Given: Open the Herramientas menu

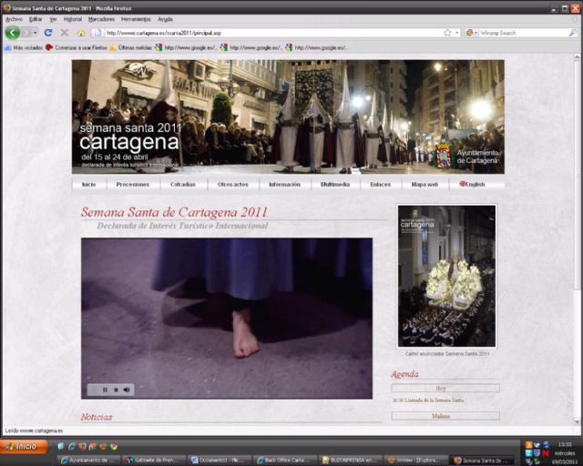Looking at the screenshot, I should 136,19.
